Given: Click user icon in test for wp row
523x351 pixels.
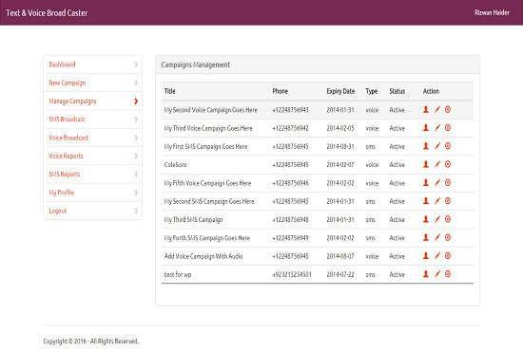Looking at the screenshot, I should 426,274.
